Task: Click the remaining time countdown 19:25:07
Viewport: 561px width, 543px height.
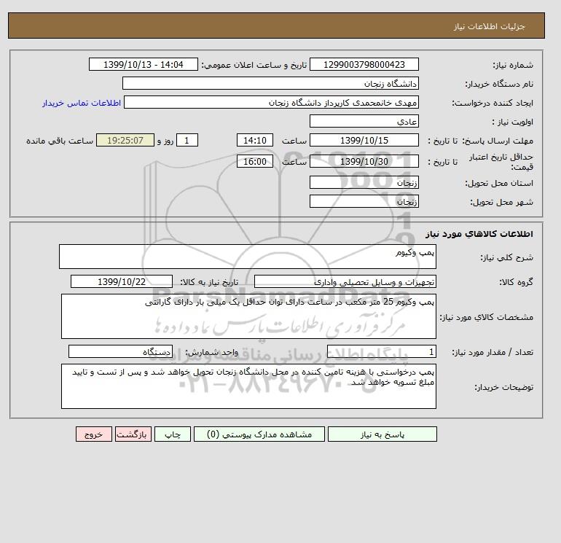Action: coord(125,140)
